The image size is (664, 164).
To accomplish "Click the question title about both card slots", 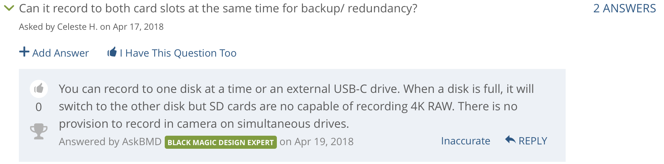I will 218,8.
